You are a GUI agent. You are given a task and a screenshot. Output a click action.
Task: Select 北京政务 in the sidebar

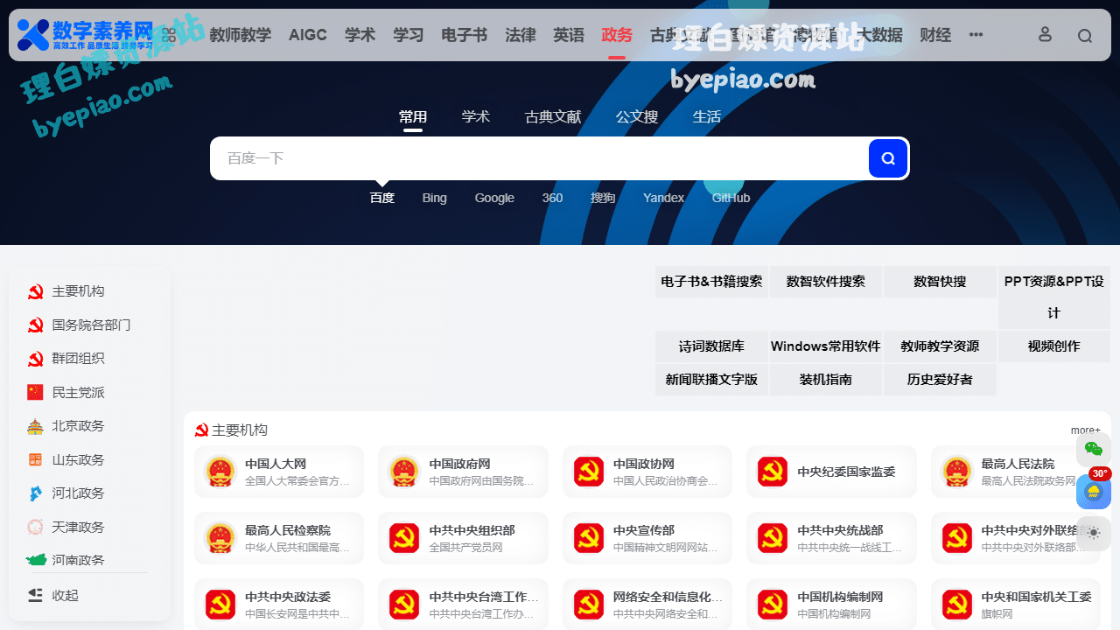point(79,426)
